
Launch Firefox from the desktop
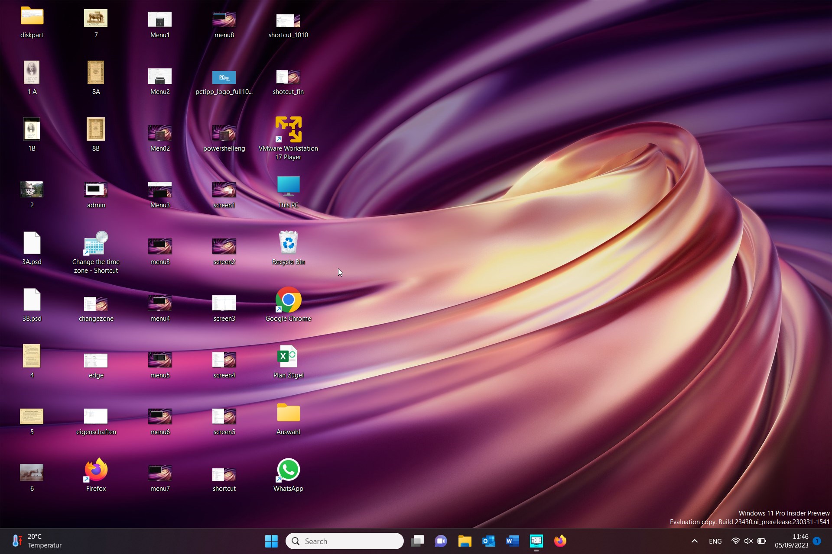(x=95, y=469)
